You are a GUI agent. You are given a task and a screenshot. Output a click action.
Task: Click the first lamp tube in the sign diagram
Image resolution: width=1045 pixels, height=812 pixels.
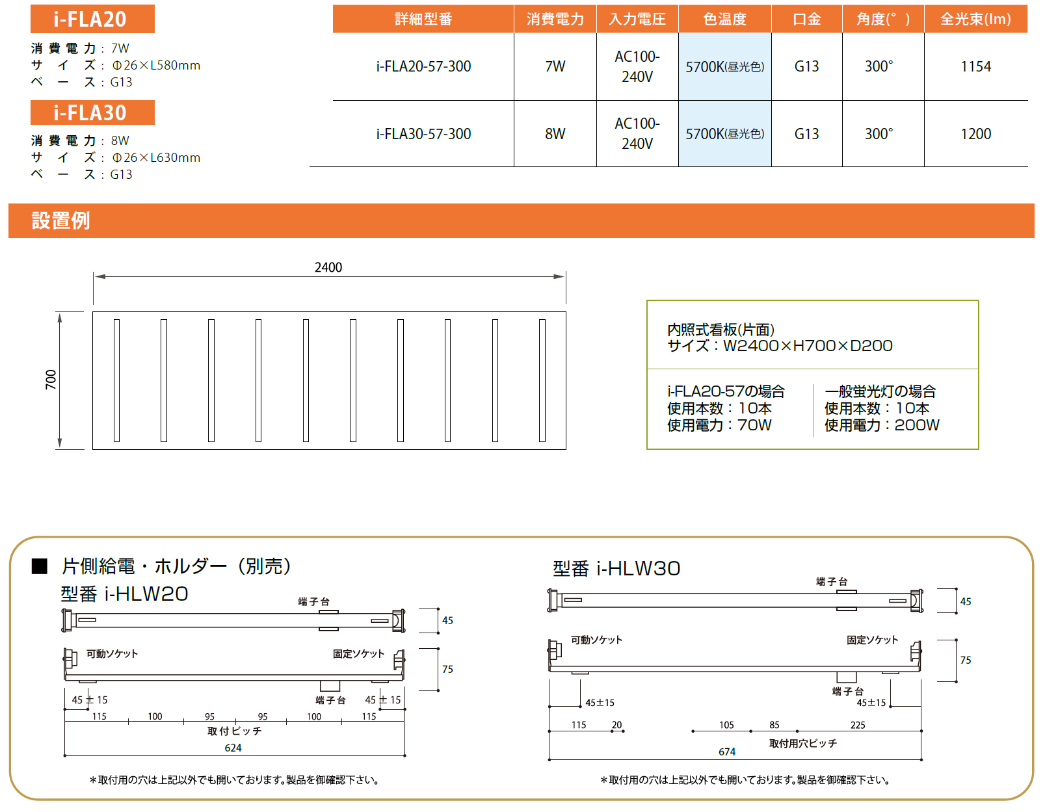pyautogui.click(x=116, y=380)
